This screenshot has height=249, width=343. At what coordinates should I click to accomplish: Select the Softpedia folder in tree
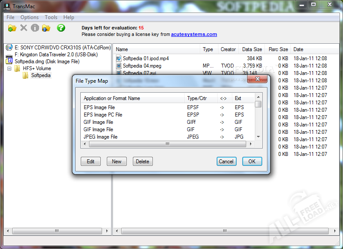40,75
